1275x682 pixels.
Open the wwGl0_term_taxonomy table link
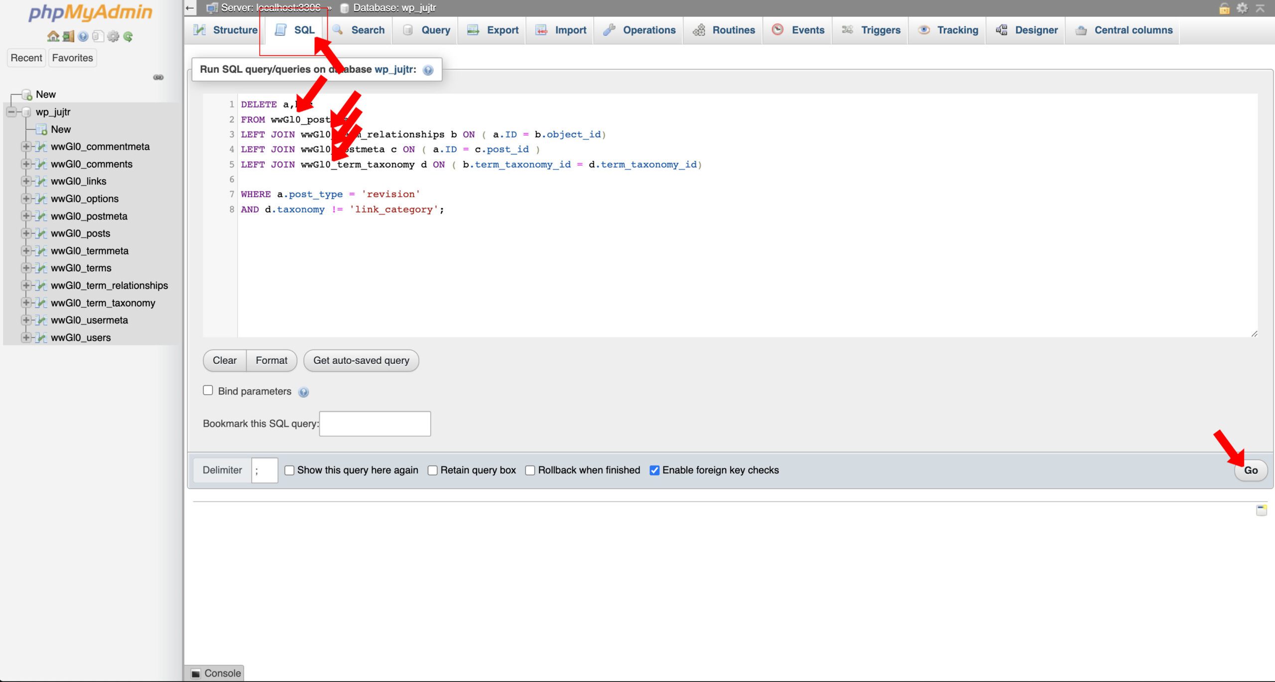[x=103, y=303]
